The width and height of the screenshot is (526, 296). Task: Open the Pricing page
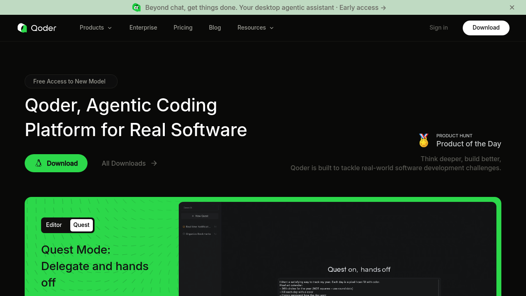183,28
